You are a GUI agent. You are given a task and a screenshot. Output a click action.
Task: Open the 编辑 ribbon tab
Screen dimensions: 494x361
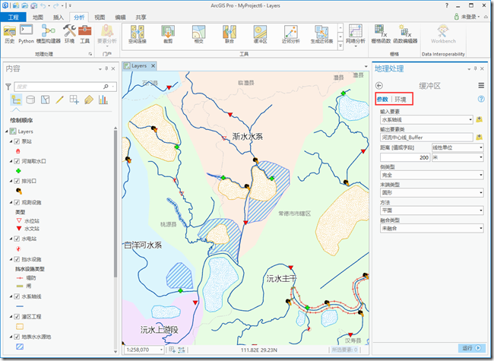[x=120, y=17]
